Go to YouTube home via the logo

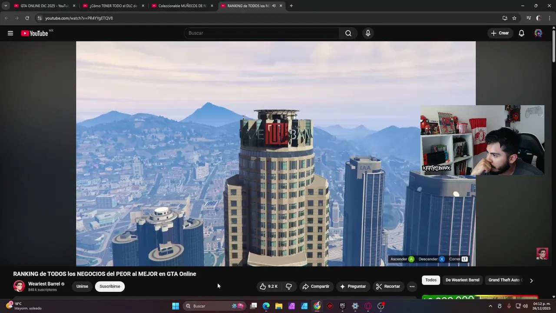pos(34,33)
